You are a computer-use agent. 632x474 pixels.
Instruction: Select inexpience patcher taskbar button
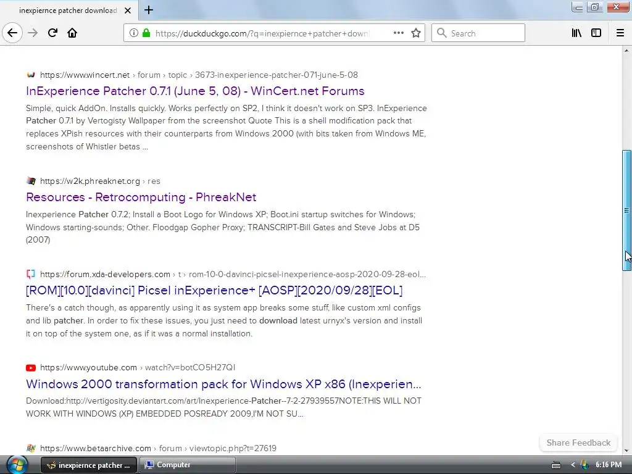tap(89, 465)
